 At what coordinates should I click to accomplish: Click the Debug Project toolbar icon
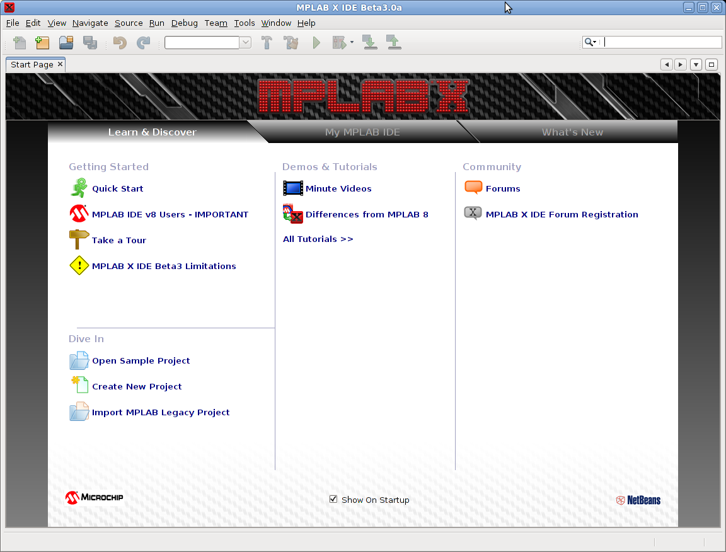(339, 43)
